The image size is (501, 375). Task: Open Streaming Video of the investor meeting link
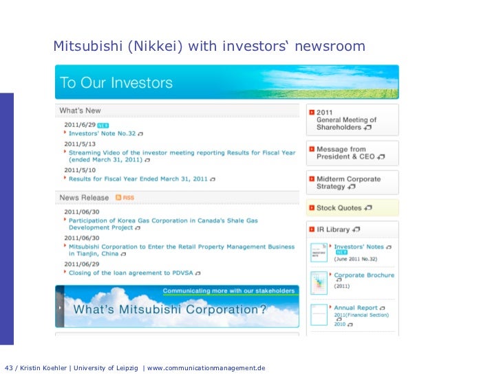tap(182, 157)
